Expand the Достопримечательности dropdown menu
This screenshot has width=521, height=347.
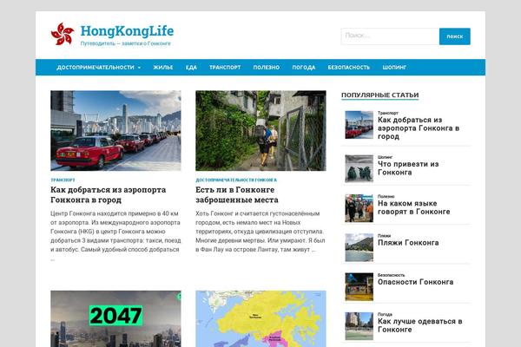pos(99,68)
